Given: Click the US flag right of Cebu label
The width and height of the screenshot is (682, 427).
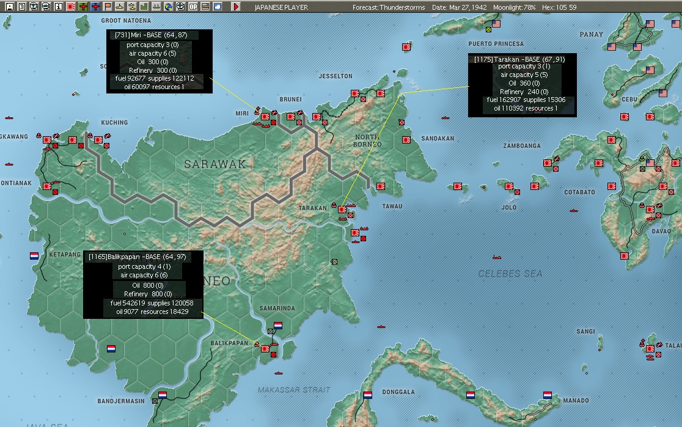Looking at the screenshot, I should click(663, 93).
